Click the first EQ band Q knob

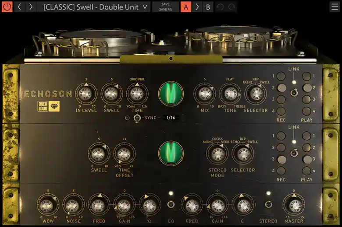[x=150, y=205]
